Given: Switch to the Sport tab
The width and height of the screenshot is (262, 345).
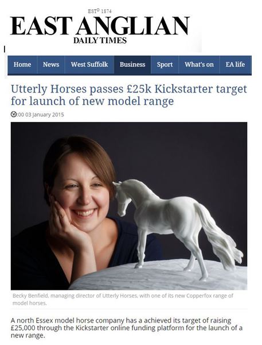Looking at the screenshot, I should pyautogui.click(x=165, y=64).
